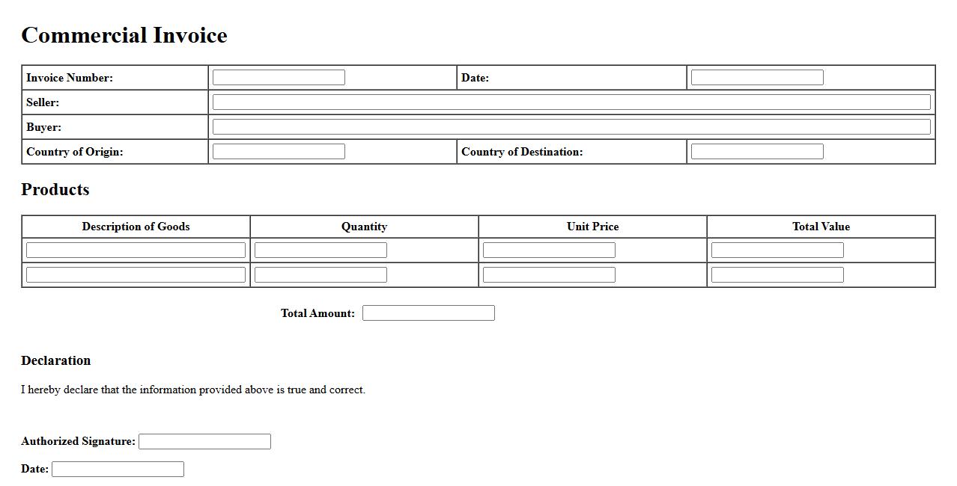The width and height of the screenshot is (957, 486).
Task: Click first row Description of Goods field
Action: 136,250
